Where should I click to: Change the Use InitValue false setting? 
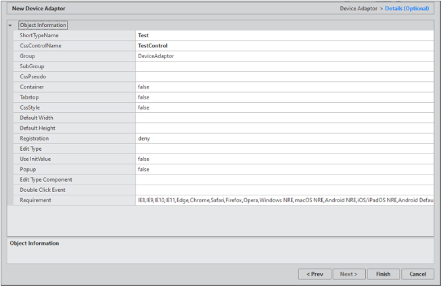[284, 159]
